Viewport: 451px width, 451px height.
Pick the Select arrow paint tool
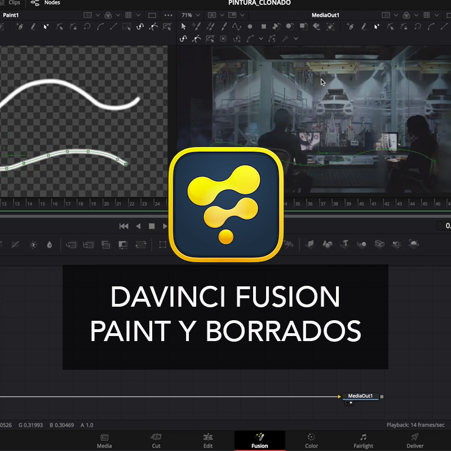pyautogui.click(x=183, y=26)
